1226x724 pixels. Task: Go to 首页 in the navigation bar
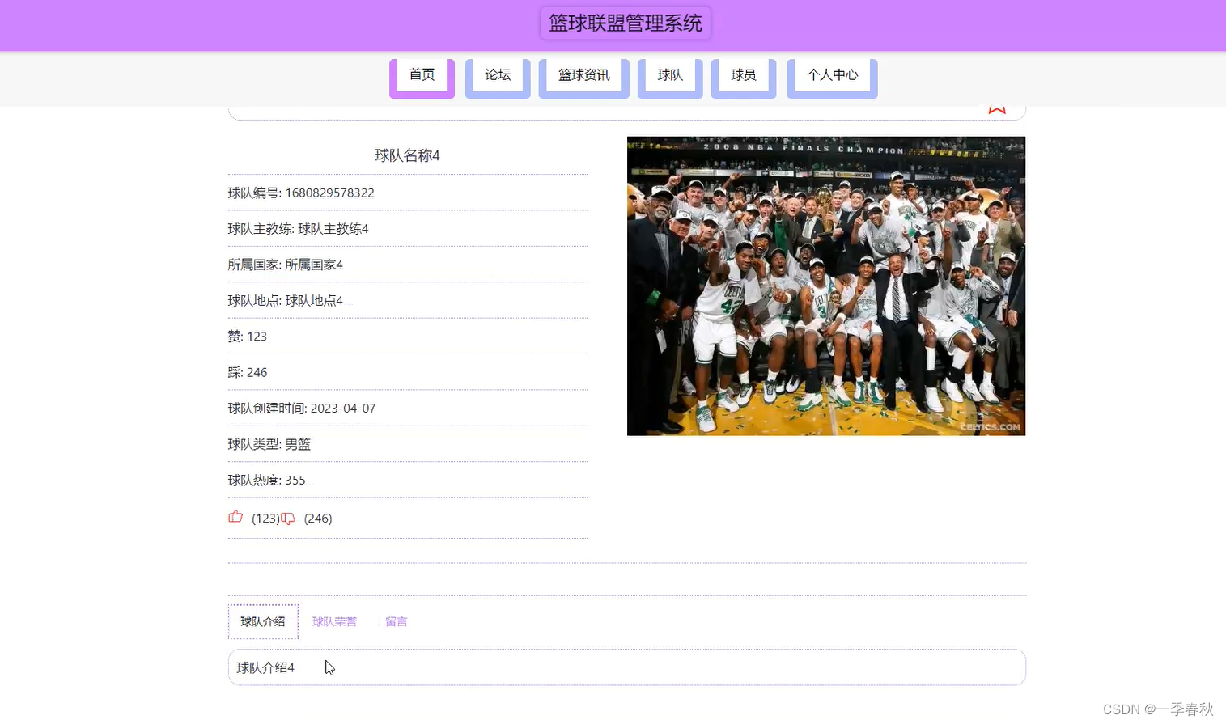coord(421,74)
